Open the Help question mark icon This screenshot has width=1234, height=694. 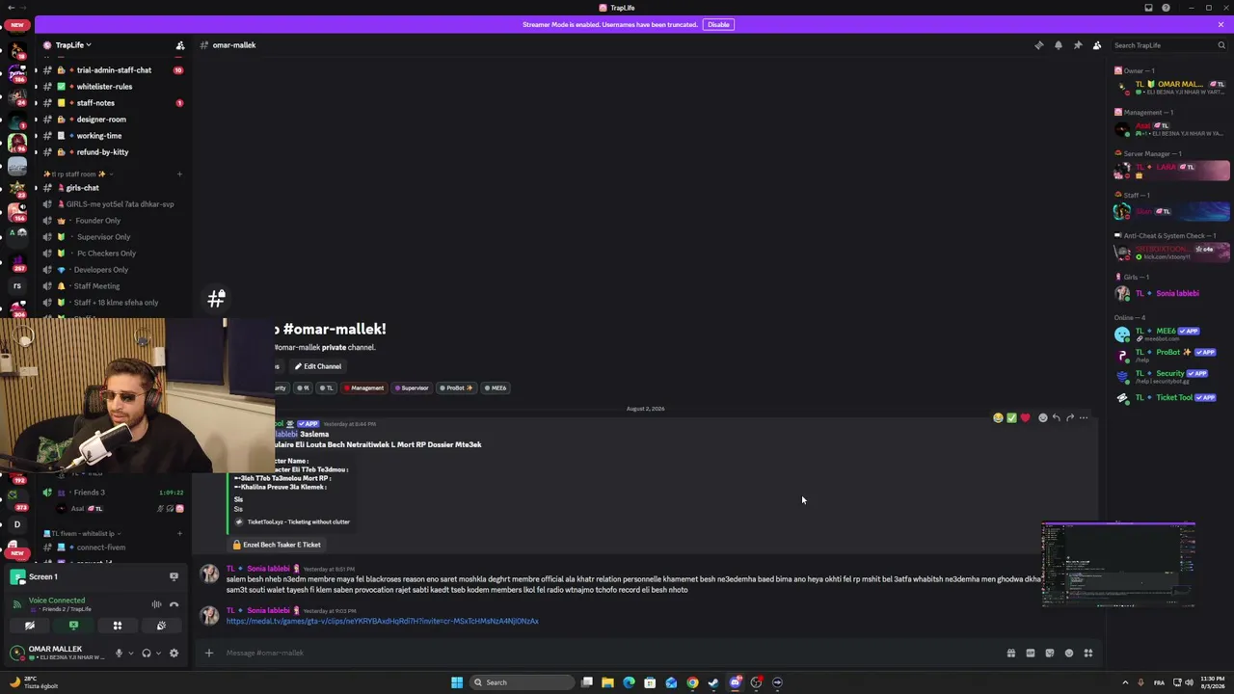pyautogui.click(x=1166, y=8)
